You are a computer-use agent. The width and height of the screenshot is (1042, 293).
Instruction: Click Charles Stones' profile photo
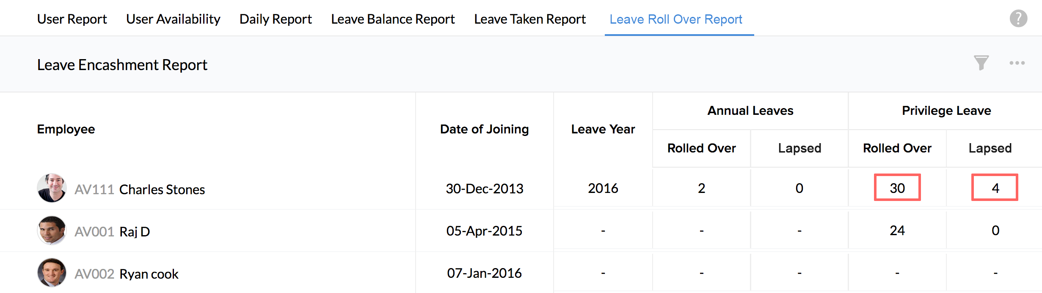tap(52, 188)
